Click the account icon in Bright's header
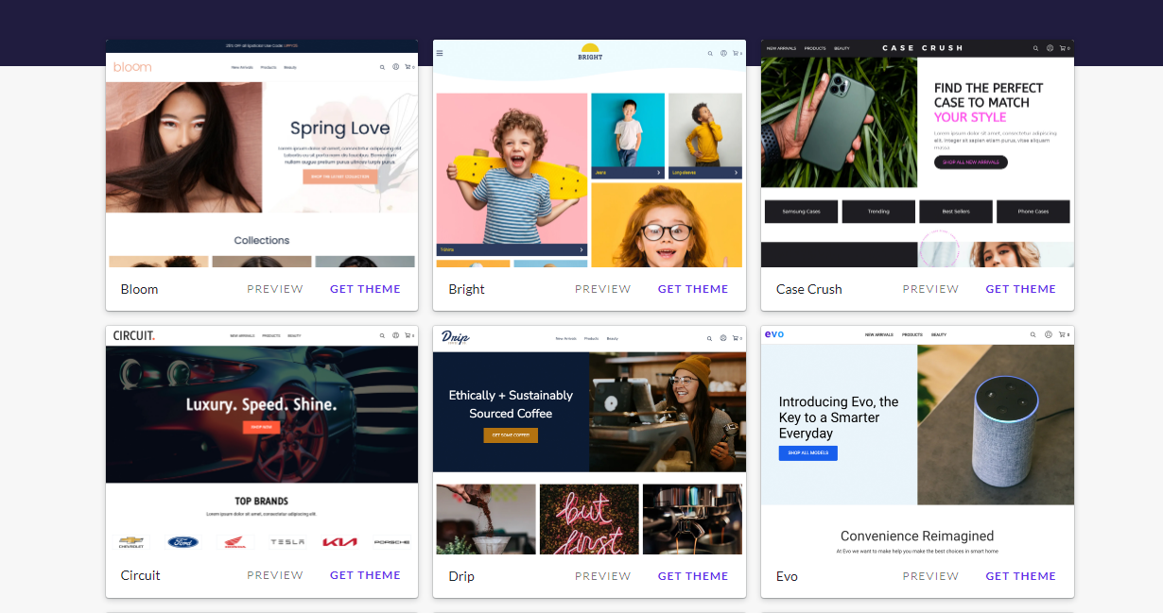The image size is (1163, 613). [723, 54]
